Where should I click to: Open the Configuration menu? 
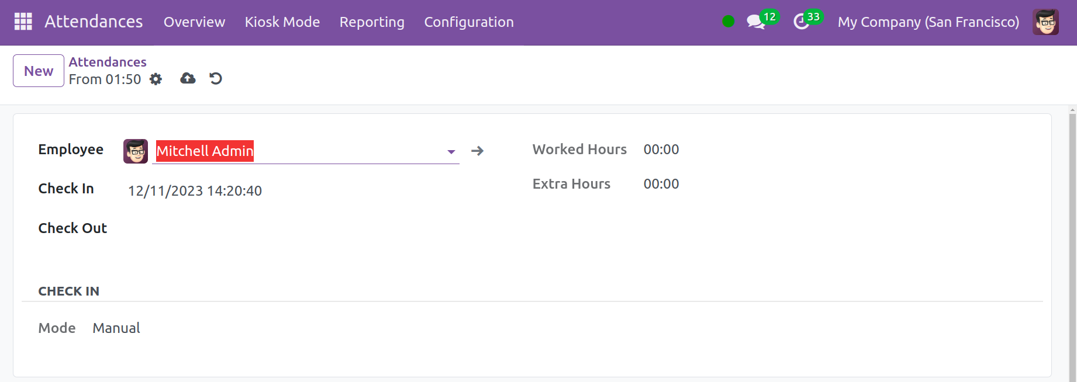coord(468,22)
